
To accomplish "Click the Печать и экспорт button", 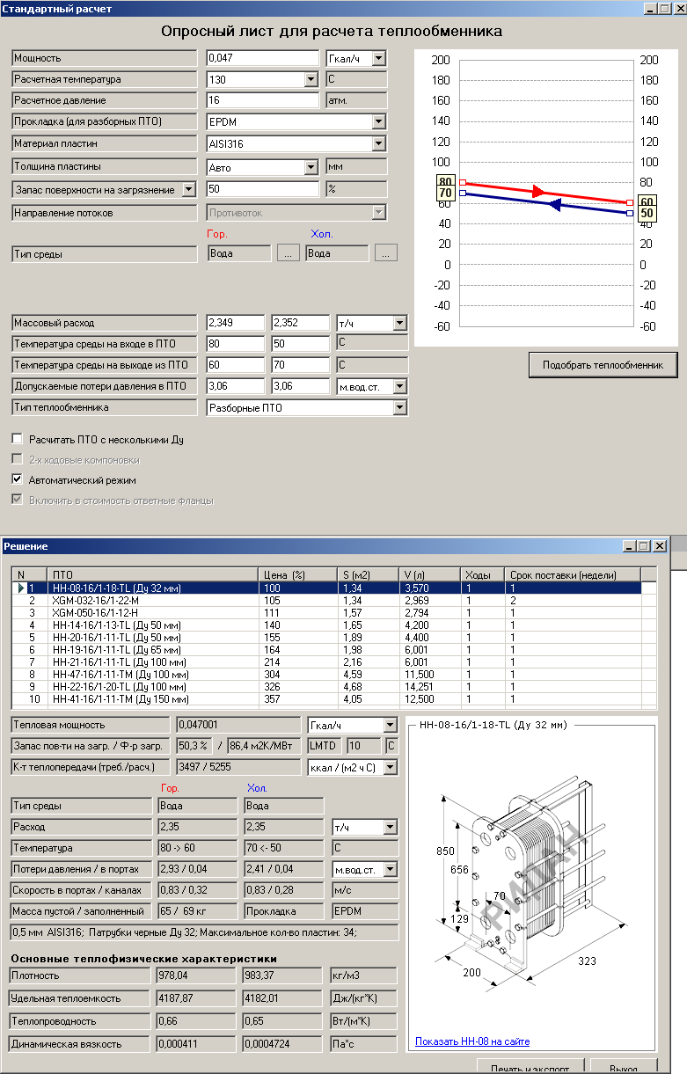I will pyautogui.click(x=530, y=1067).
